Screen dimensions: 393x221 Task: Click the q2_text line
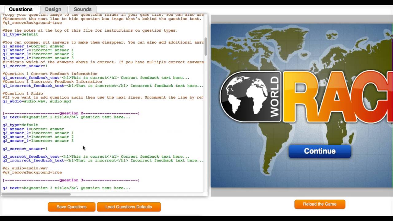pyautogui.click(x=66, y=117)
